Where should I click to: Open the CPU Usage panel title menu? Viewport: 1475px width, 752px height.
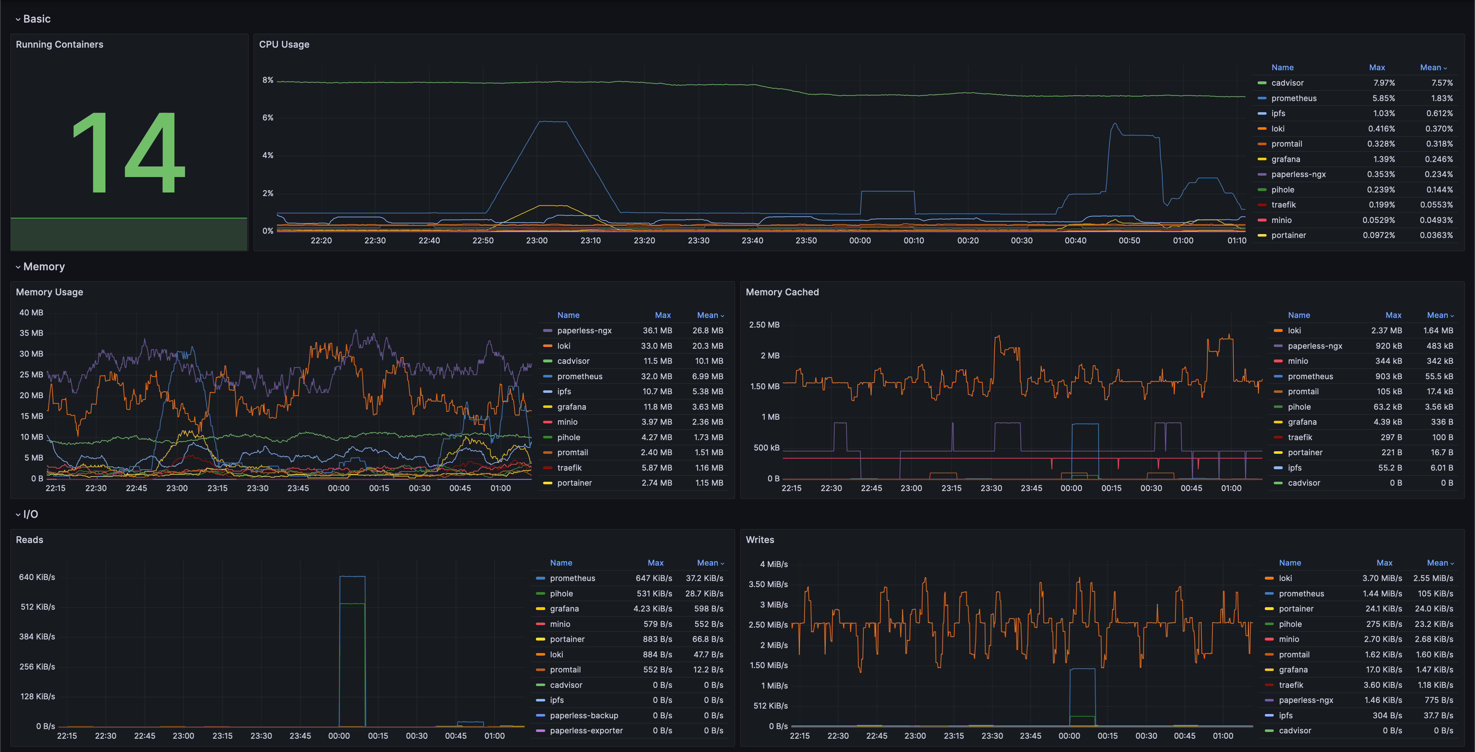tap(284, 45)
